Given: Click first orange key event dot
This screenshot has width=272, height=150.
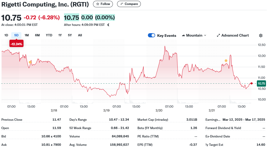Looking at the screenshot, I should tap(30, 62).
